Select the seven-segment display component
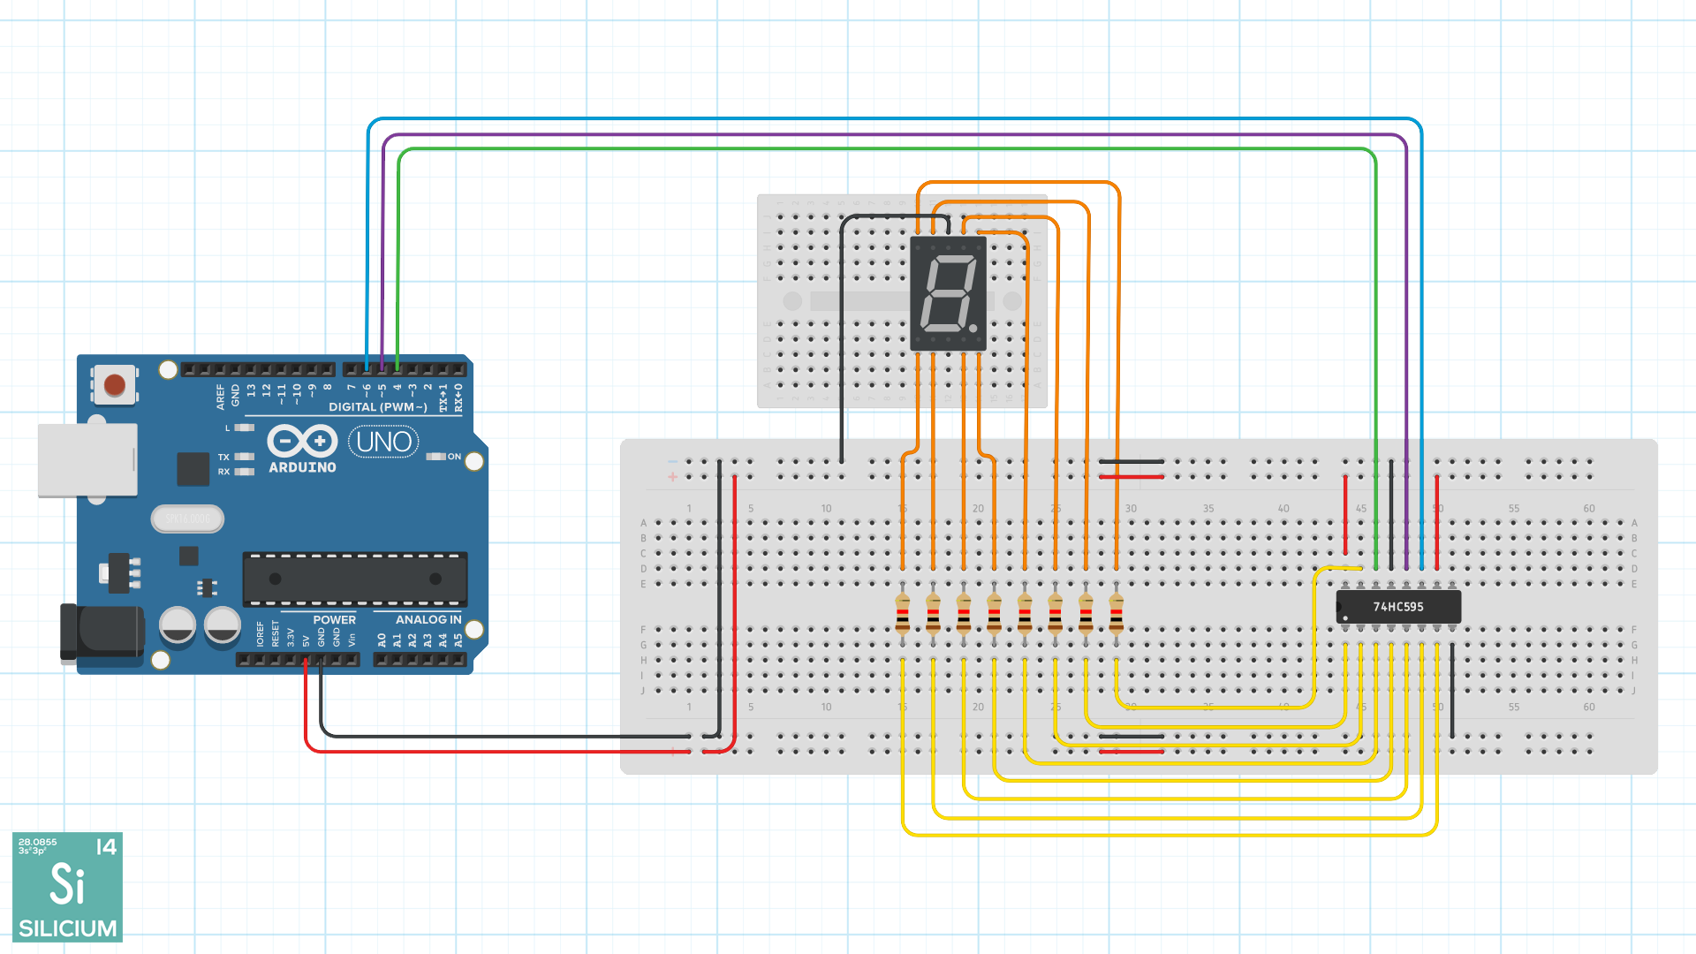The height and width of the screenshot is (954, 1696). [948, 294]
